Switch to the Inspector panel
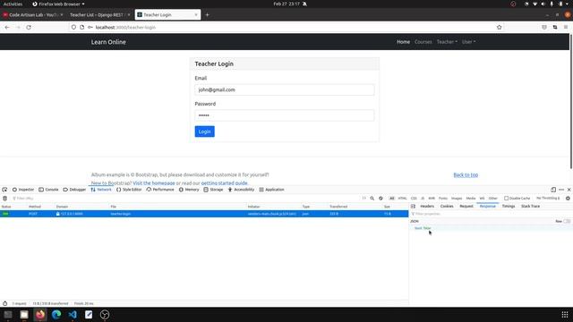The width and height of the screenshot is (573, 322). tap(23, 190)
